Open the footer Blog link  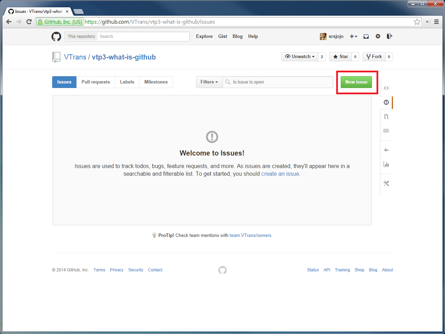point(373,270)
